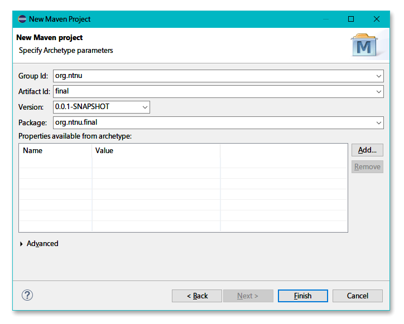Screen dimensions: 404x324
Task: Open the Group Id dropdown arrow
Action: [378, 76]
